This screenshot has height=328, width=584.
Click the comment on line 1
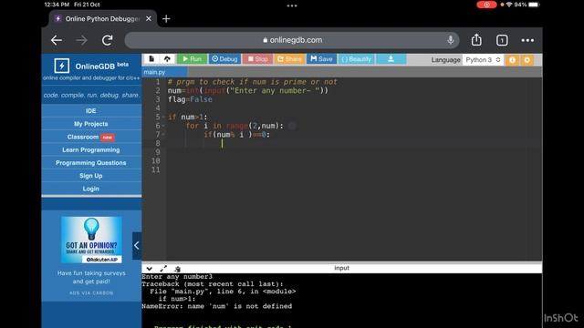click(252, 82)
